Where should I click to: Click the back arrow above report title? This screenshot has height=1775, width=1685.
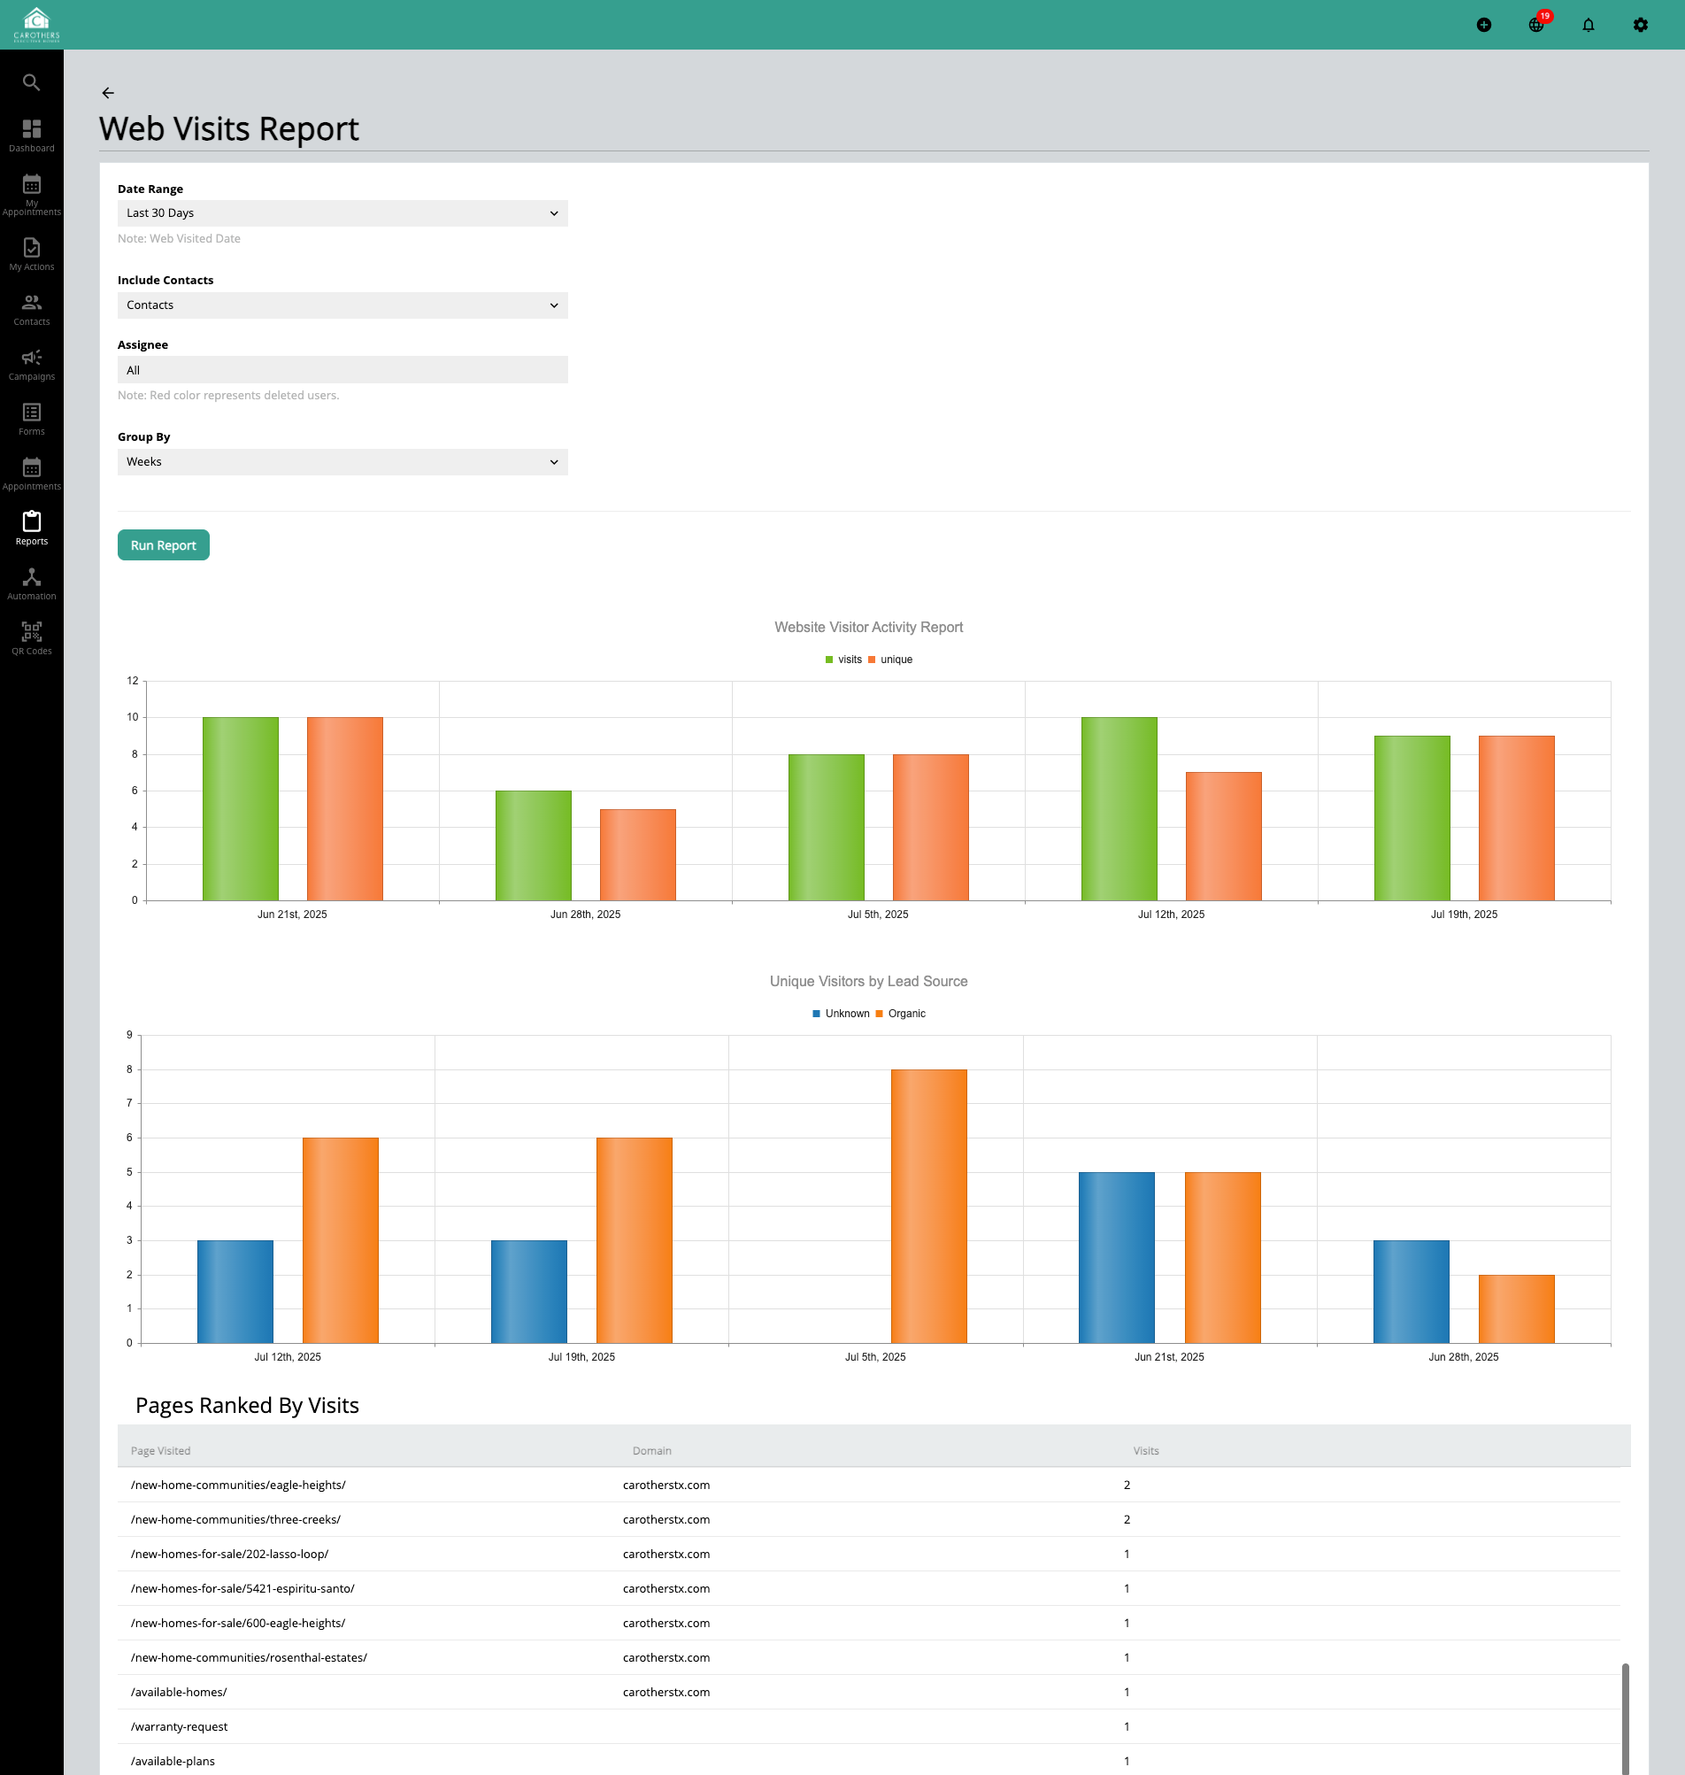108,93
